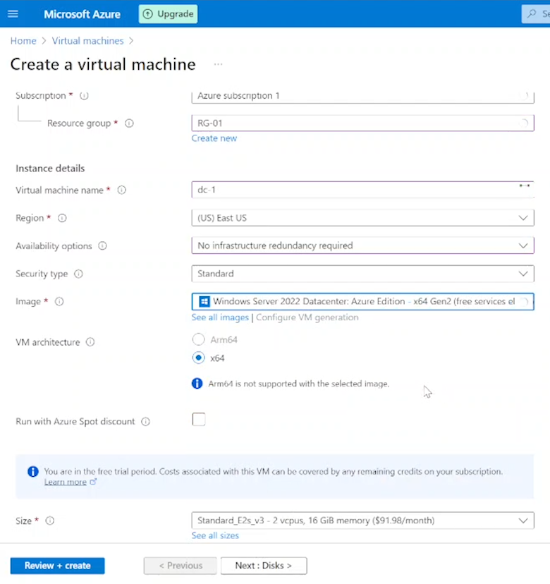Select the Arm64 architecture radio button
The height and width of the screenshot is (584, 550).
[x=198, y=339]
